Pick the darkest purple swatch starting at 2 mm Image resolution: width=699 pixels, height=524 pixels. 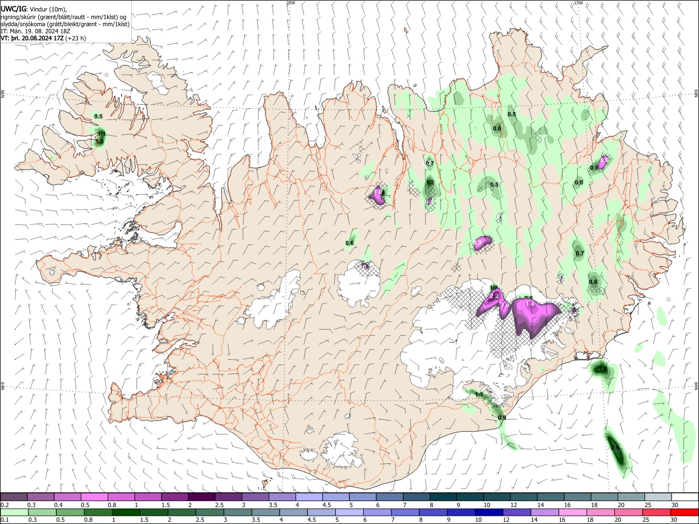pyautogui.click(x=202, y=497)
